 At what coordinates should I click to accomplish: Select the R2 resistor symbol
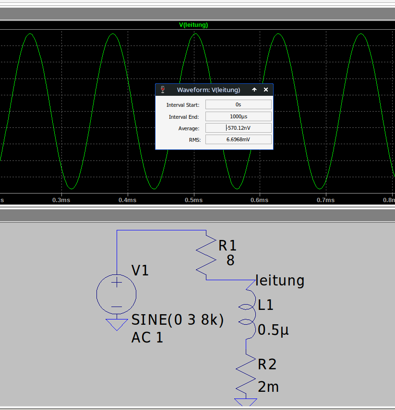tap(246, 372)
